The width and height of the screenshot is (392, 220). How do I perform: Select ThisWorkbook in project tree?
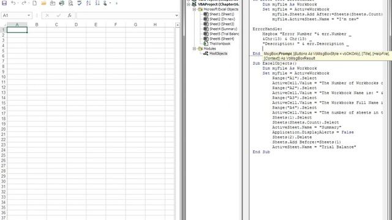(x=220, y=43)
